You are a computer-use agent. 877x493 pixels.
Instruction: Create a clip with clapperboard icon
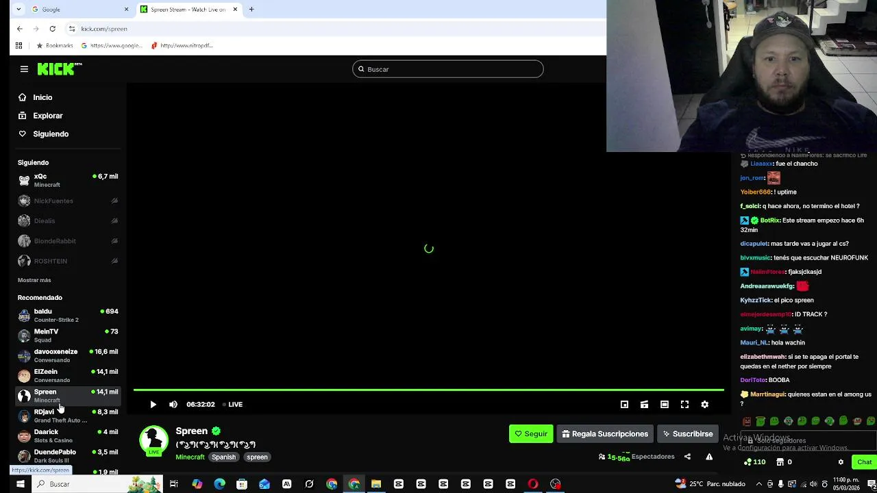(644, 405)
